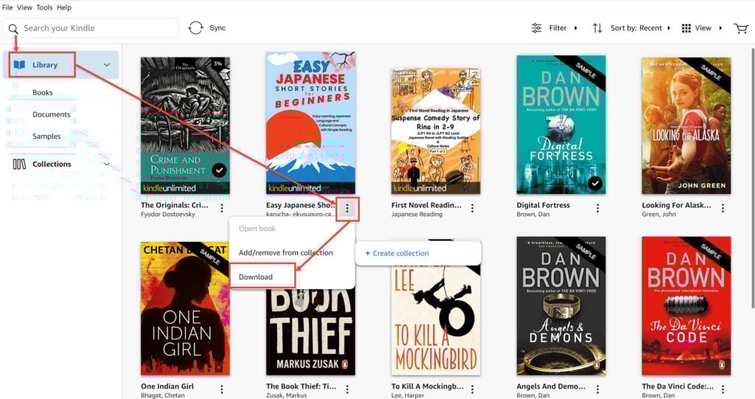Open options for To Kill A Mockingbird
Screen dimensions: 755x399
tap(472, 389)
